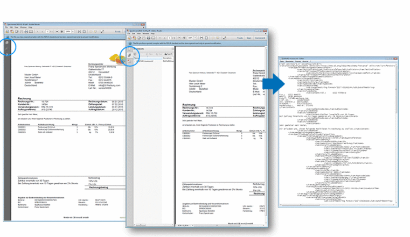Open Window menu in back Reader window
Screen dimensions: 410x237
(x=23, y=27)
